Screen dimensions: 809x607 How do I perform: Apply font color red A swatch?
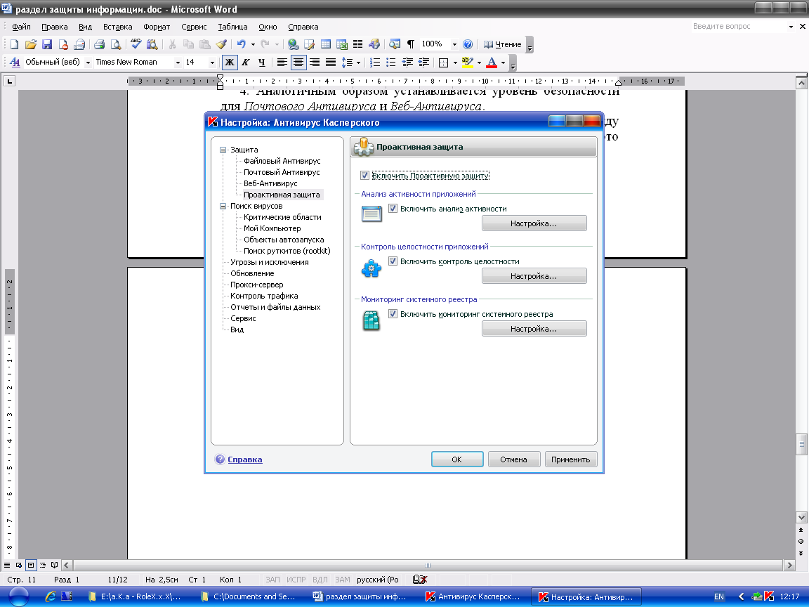tap(492, 63)
